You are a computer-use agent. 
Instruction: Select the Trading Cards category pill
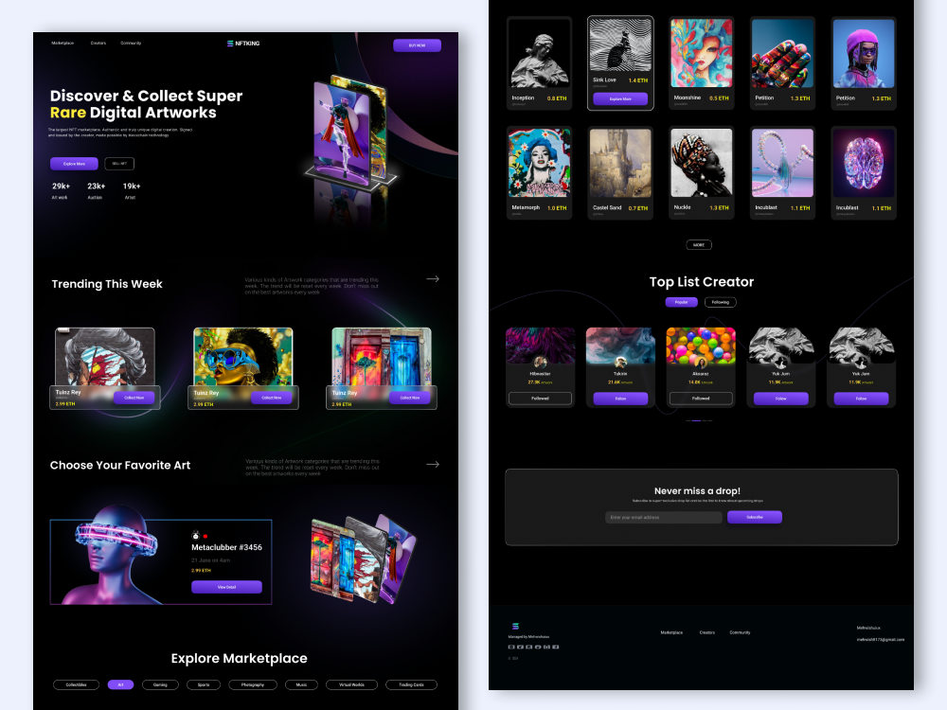click(x=411, y=684)
